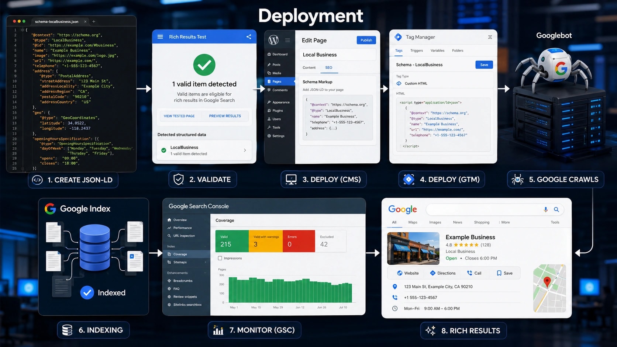
Task: Open Appearance in WordPress sidebar
Action: 279,102
